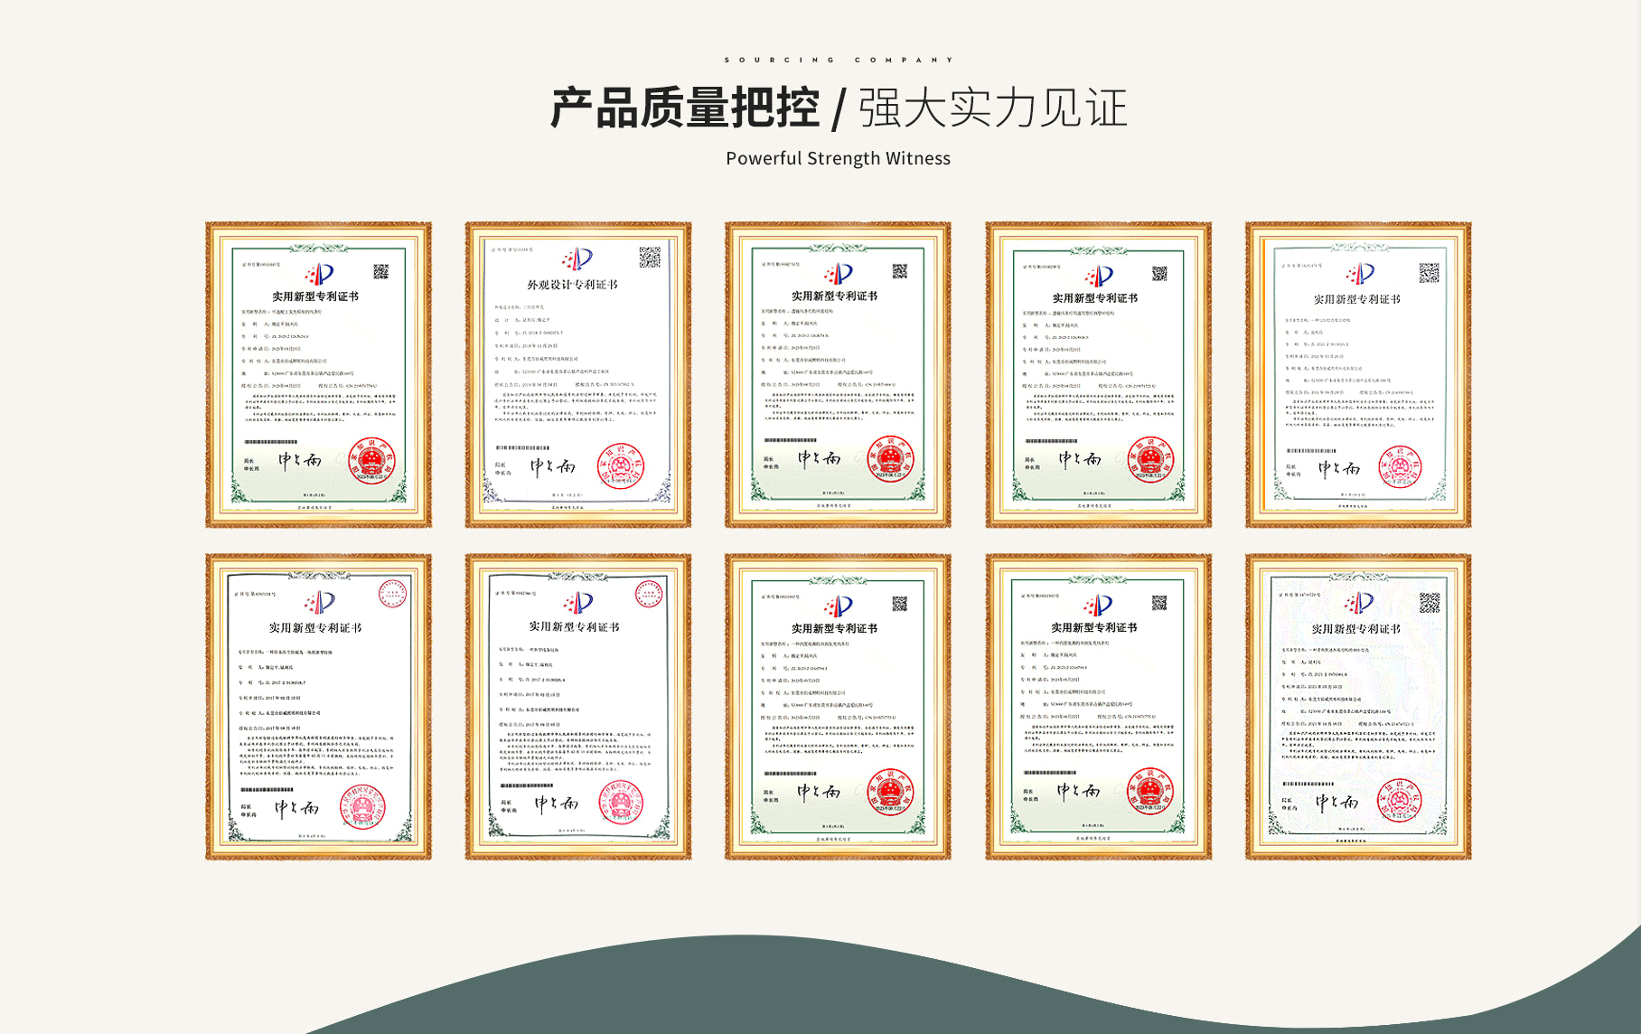
Task: Click the red national emblem seal on bottom-row middle certificate
Action: tap(889, 792)
